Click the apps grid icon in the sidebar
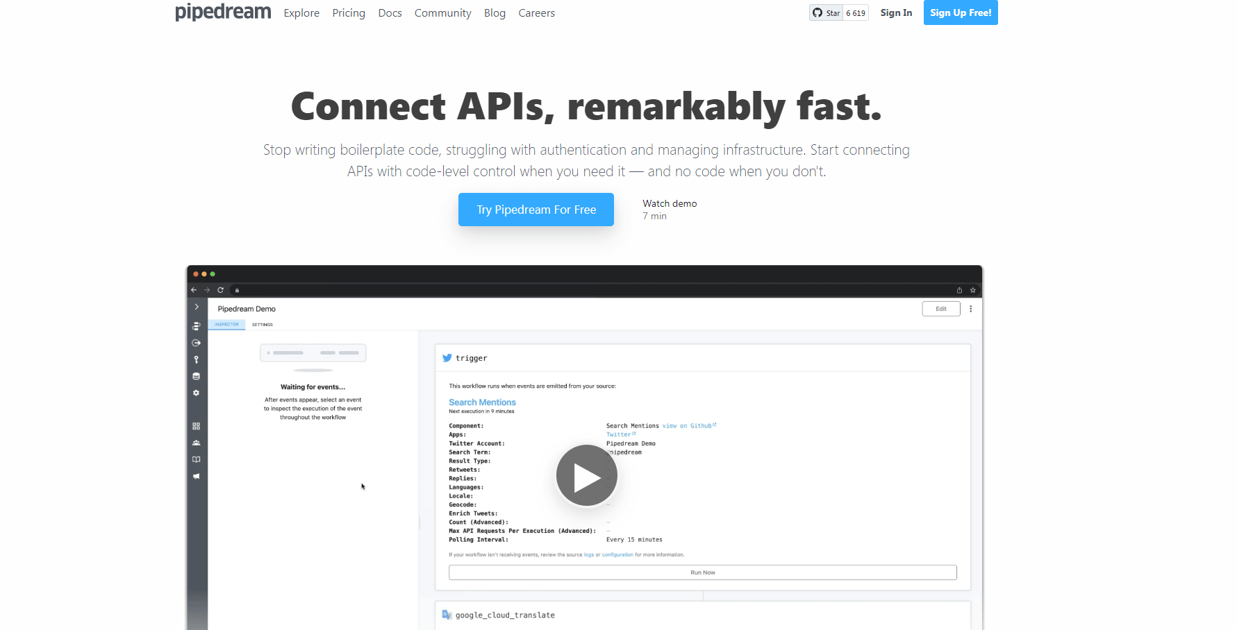Viewport: 1237px width, 630px height. coord(197,425)
